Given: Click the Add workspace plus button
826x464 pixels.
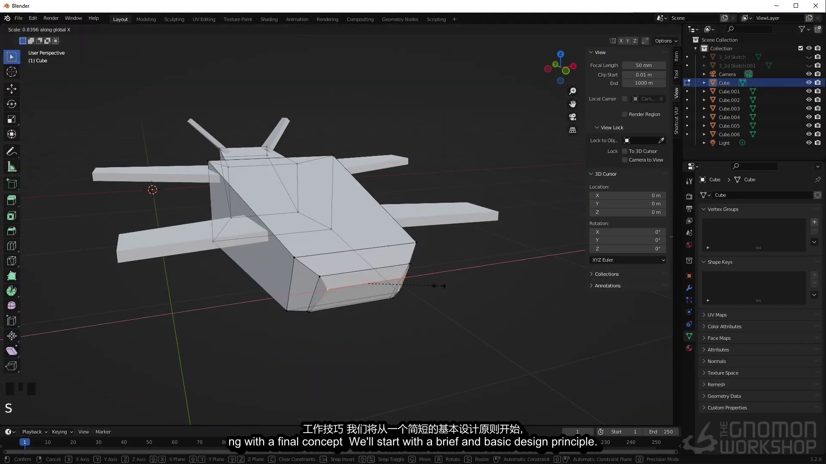Looking at the screenshot, I should [x=454, y=19].
